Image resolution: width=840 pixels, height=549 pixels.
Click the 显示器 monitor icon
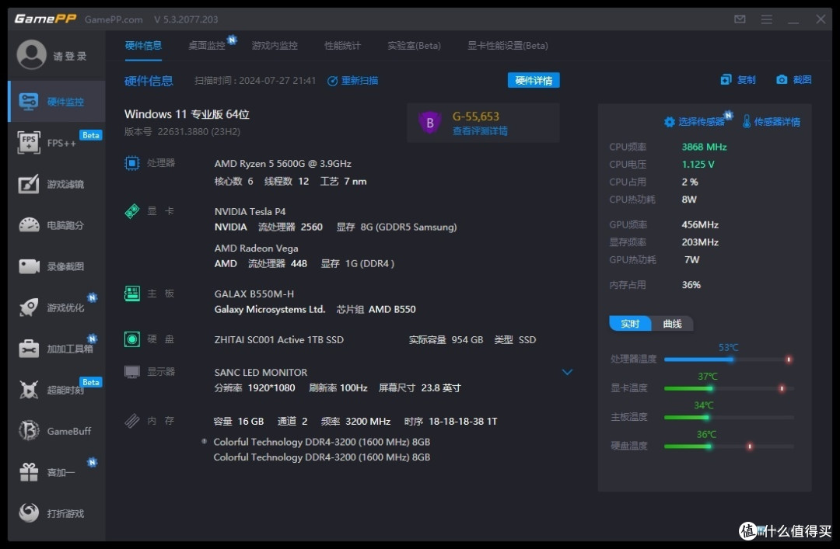(131, 371)
